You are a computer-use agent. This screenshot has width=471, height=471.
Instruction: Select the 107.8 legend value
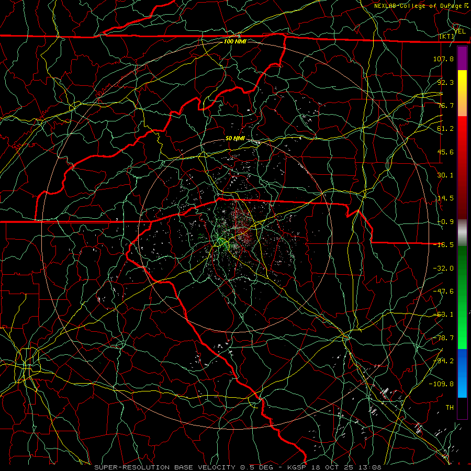click(x=443, y=59)
